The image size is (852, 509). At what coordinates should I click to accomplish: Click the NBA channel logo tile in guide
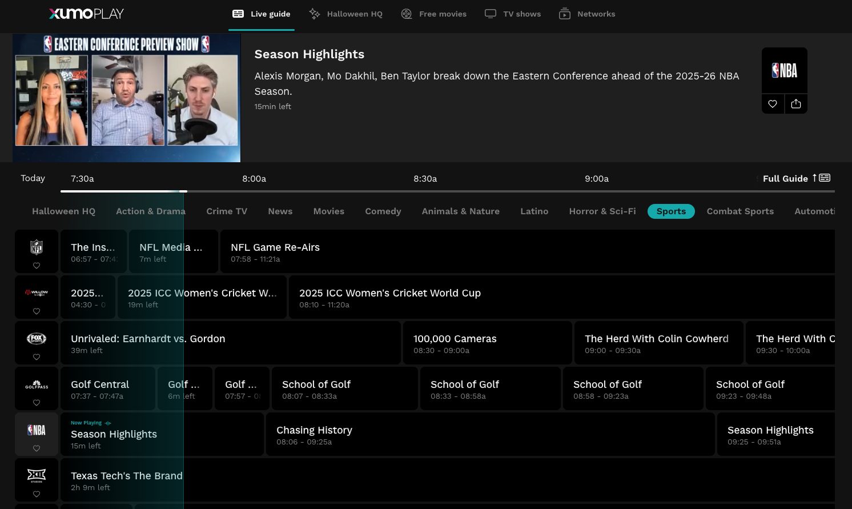click(x=37, y=430)
